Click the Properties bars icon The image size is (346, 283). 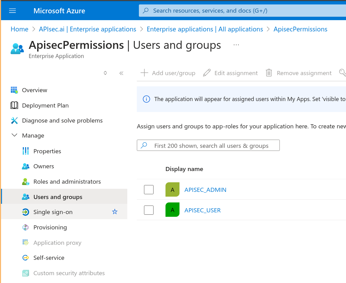pos(26,151)
